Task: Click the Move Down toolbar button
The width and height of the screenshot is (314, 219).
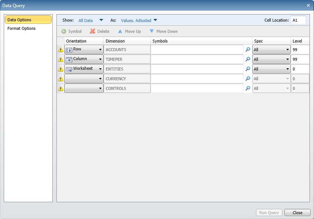Action: point(163,32)
